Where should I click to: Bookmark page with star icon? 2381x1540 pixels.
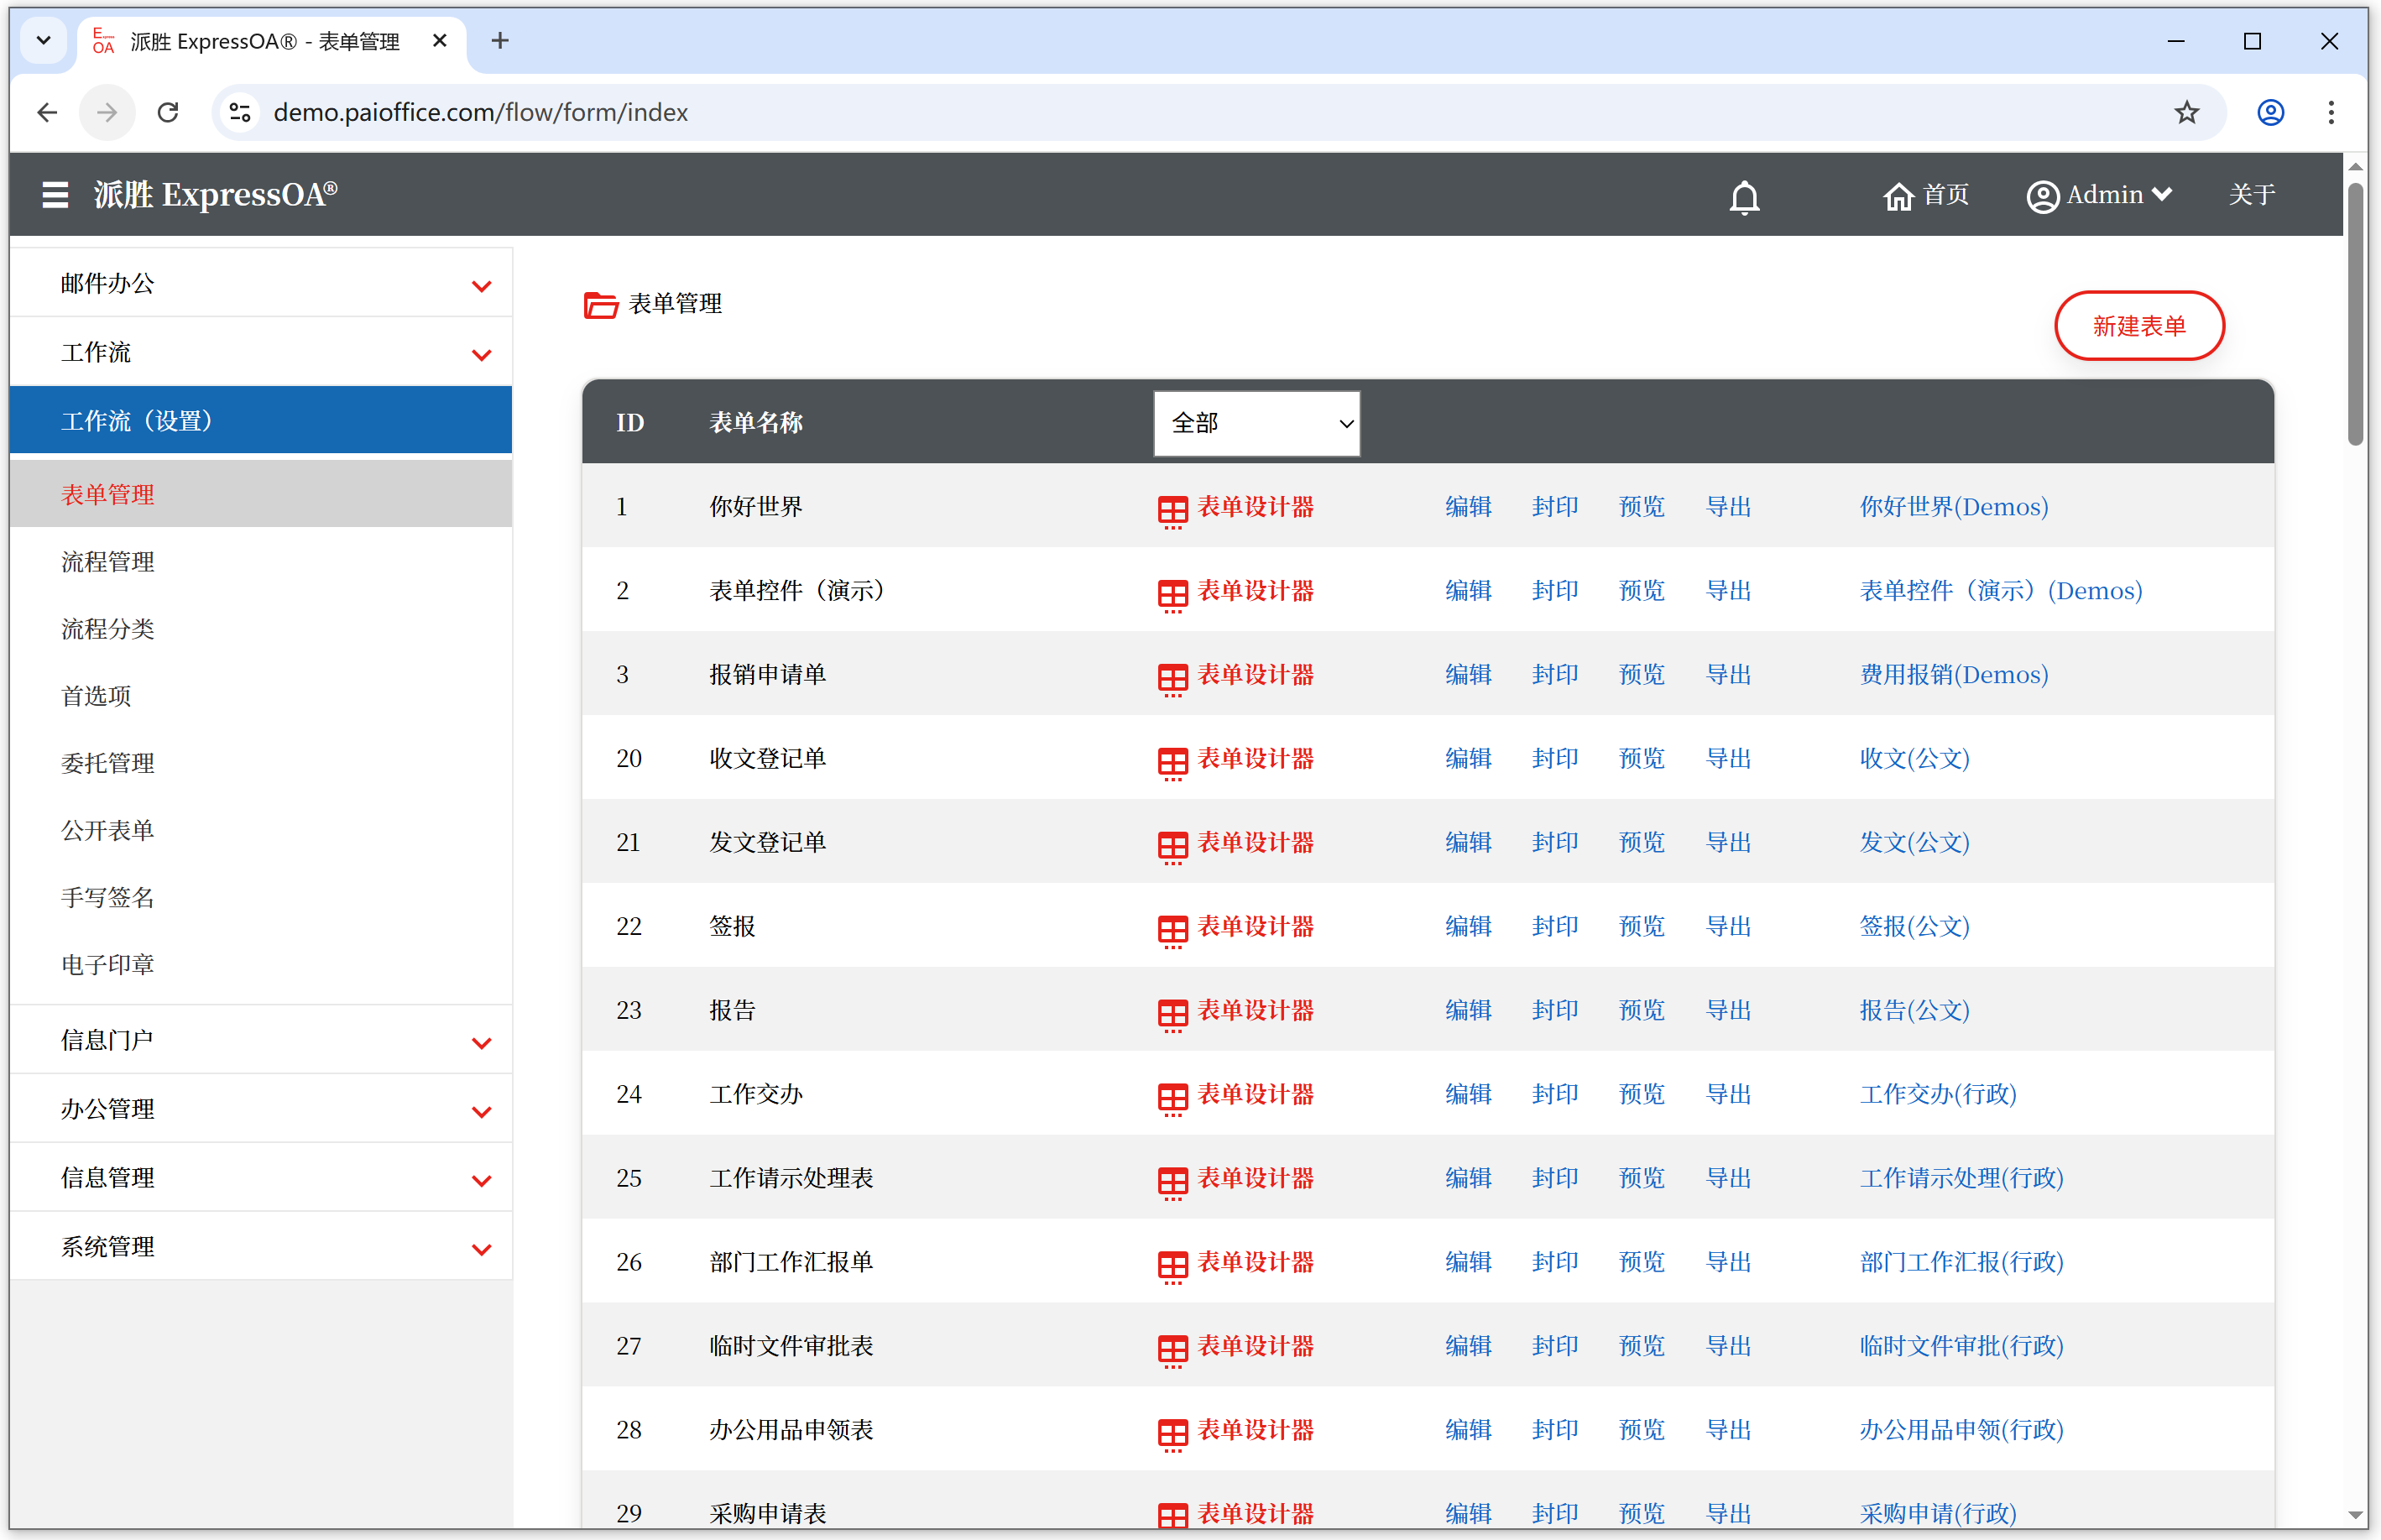(2186, 113)
